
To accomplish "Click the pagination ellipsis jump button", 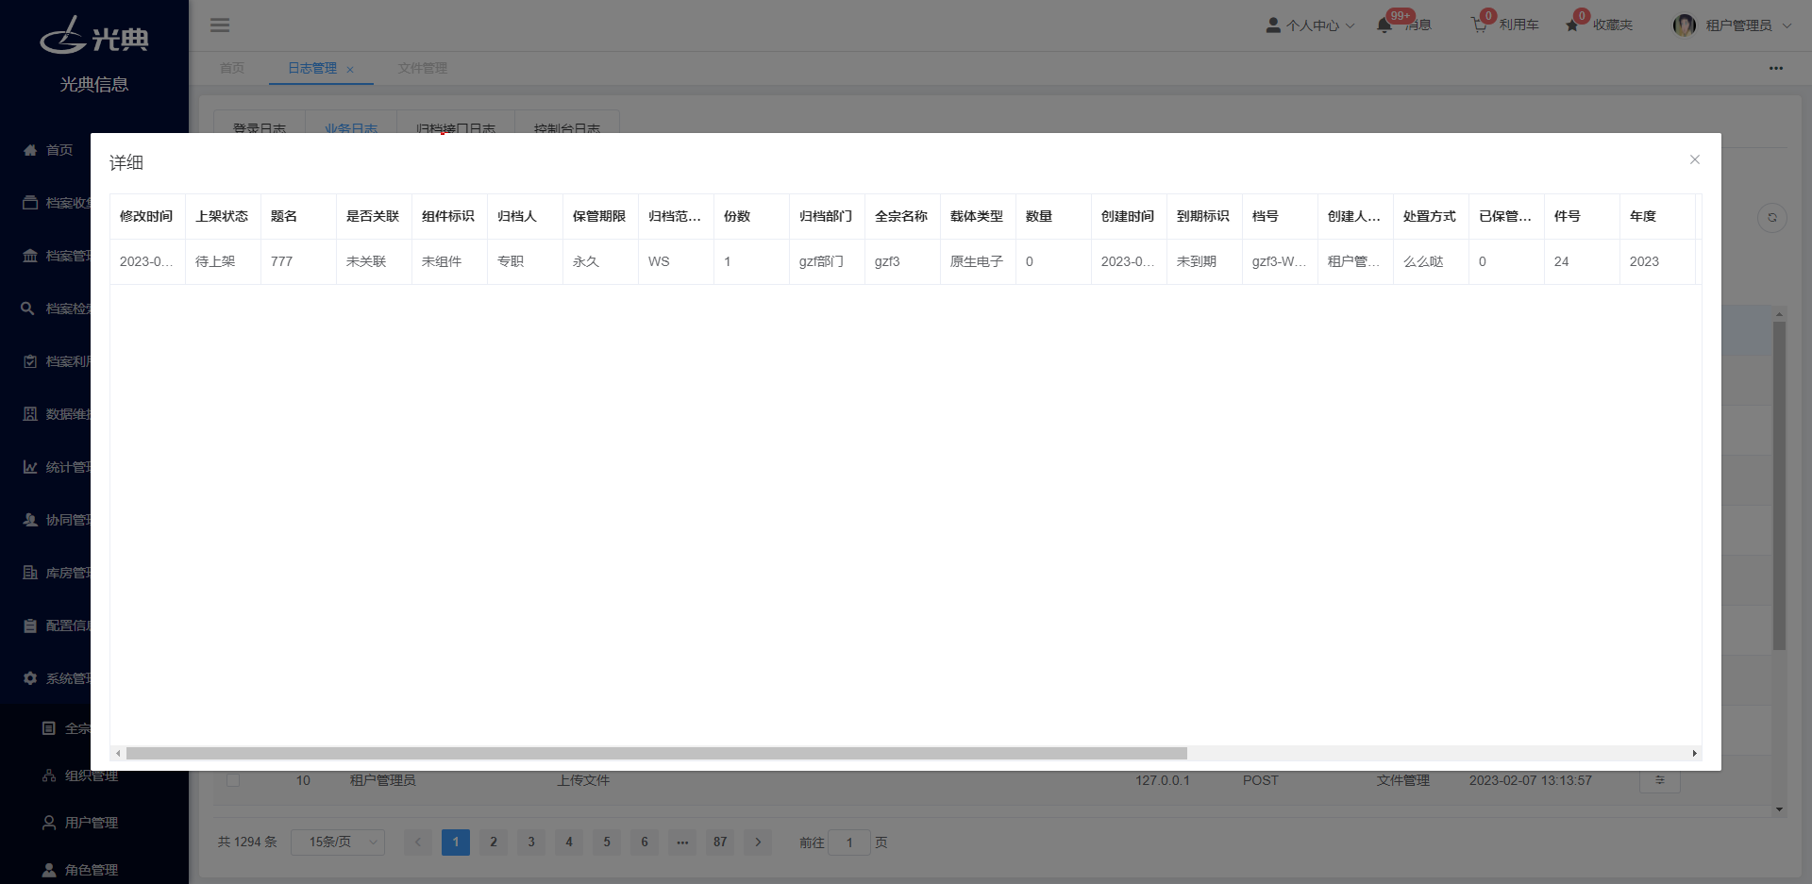I will click(x=682, y=842).
